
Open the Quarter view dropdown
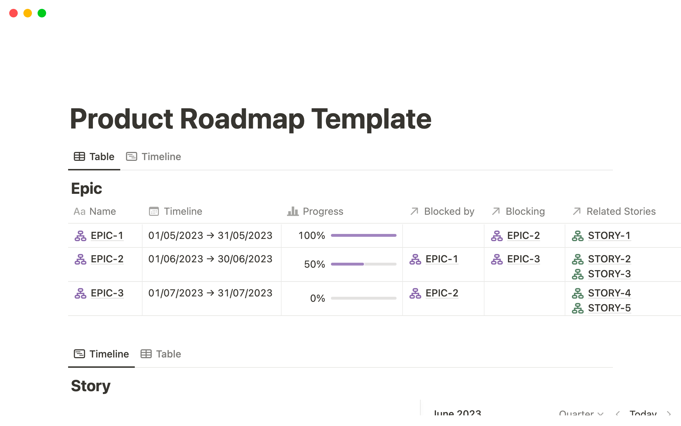(580, 413)
